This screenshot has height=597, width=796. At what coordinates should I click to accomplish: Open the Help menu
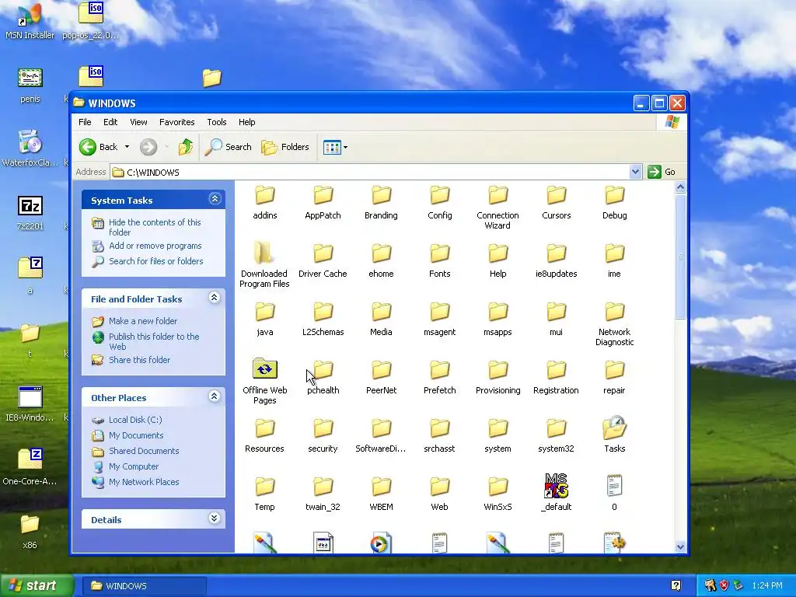click(246, 122)
